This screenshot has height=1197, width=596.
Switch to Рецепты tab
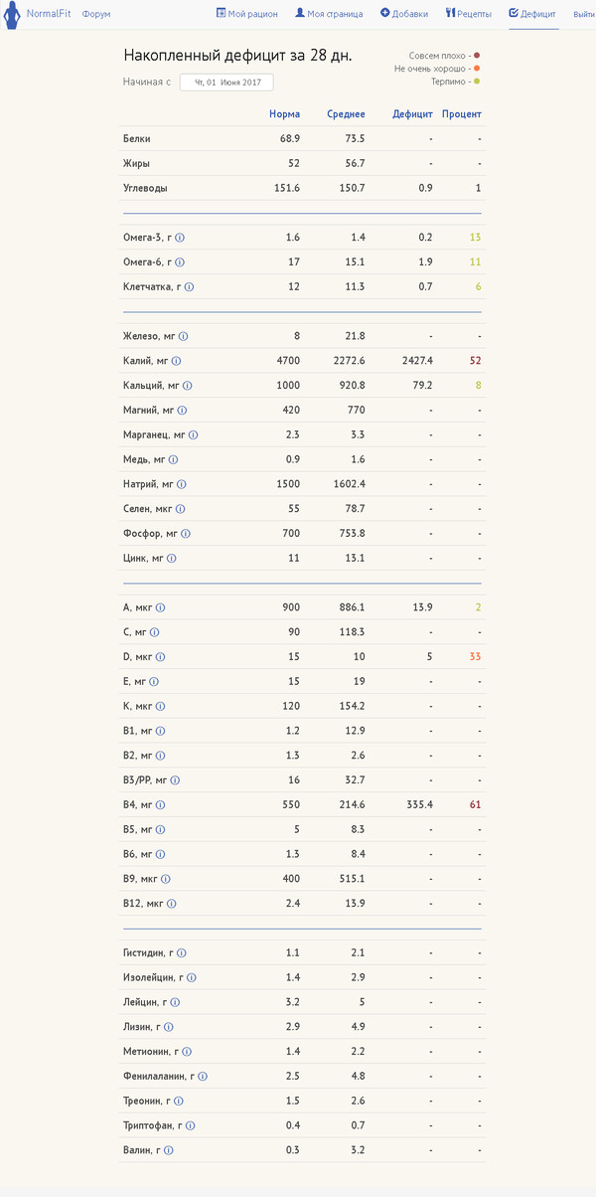pos(468,14)
